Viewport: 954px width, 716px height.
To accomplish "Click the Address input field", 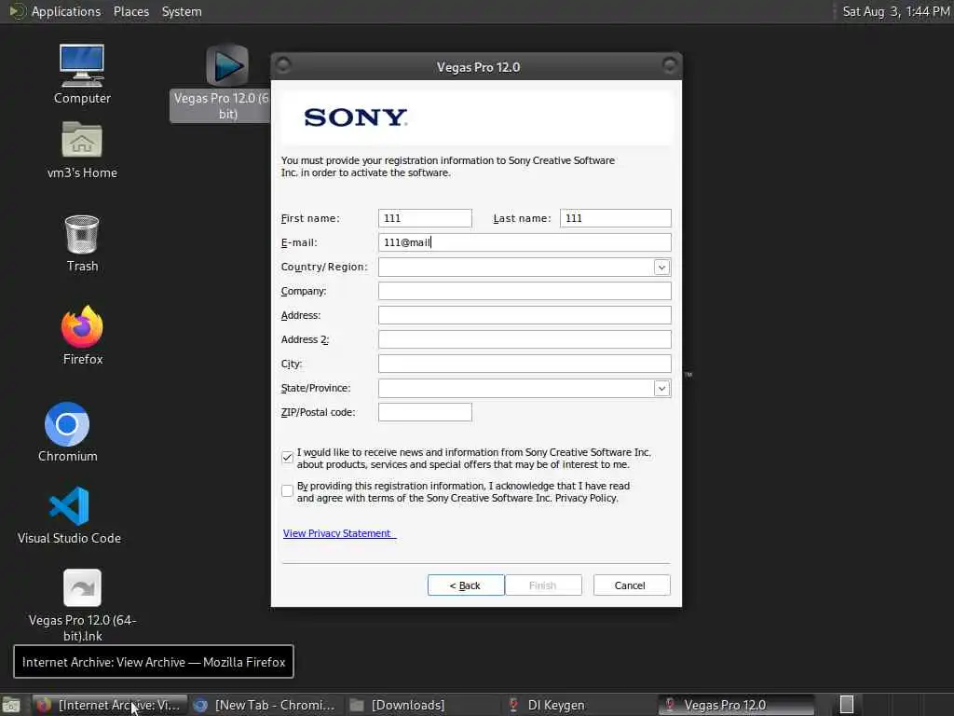I will click(x=525, y=315).
